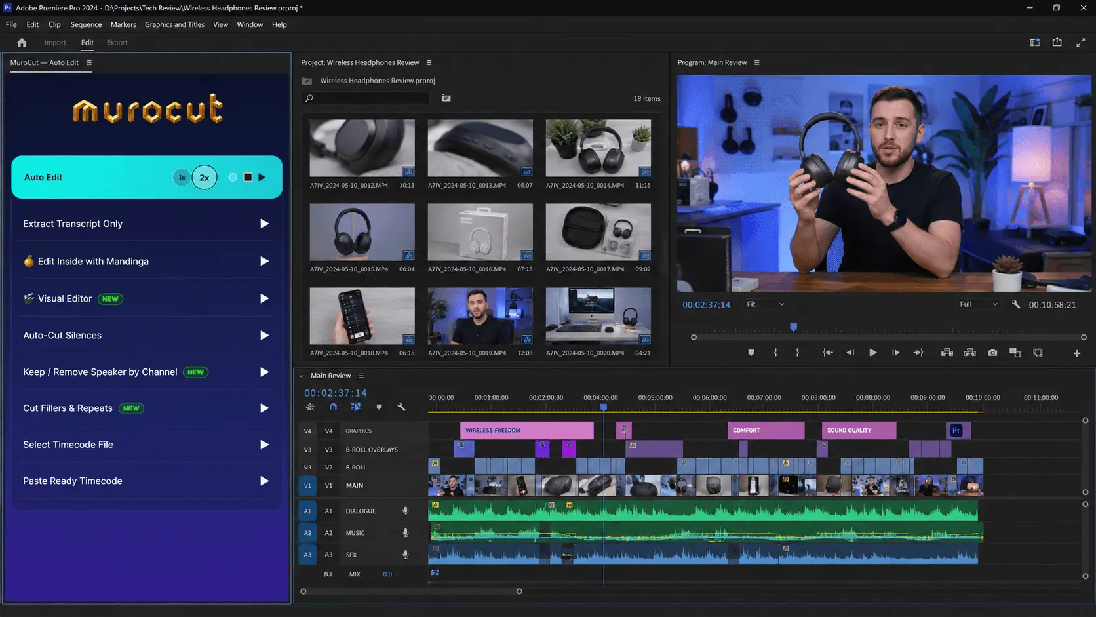This screenshot has width=1096, height=617.
Task: Click the Quick Export share icon
Action: pyautogui.click(x=1057, y=42)
